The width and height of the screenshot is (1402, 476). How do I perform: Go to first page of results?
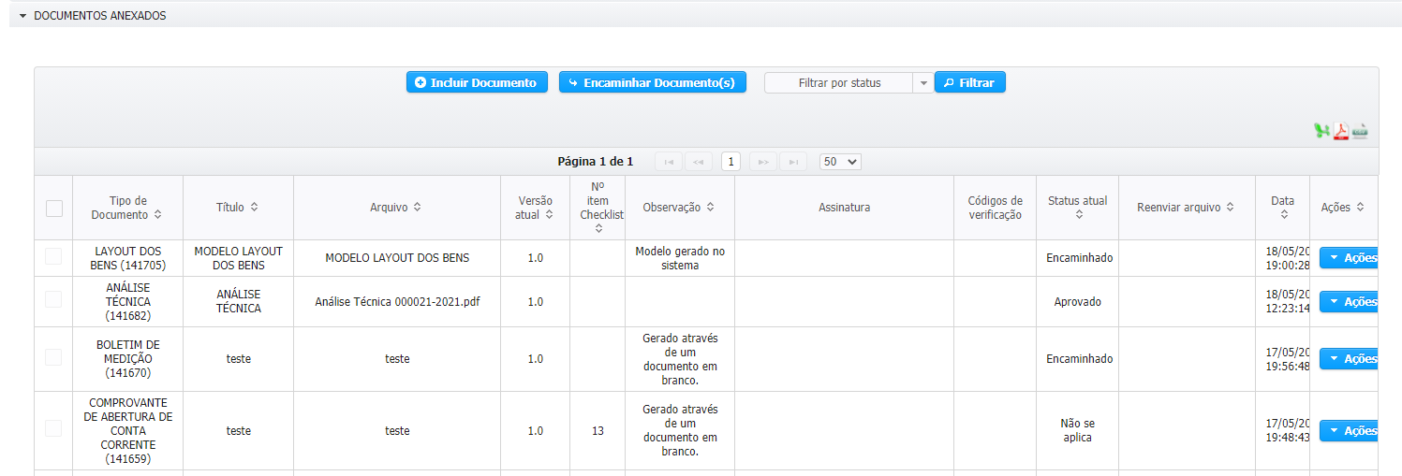click(669, 162)
